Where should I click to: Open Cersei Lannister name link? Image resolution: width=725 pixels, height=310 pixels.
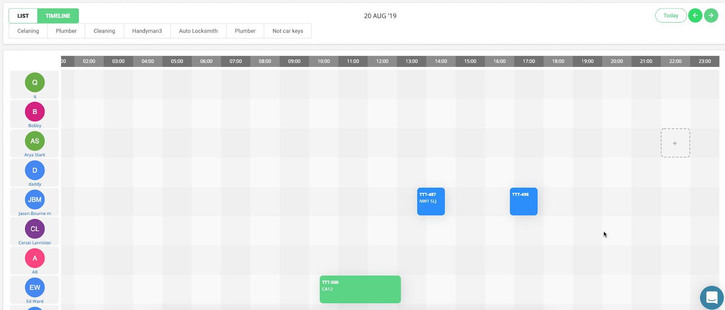[35, 243]
